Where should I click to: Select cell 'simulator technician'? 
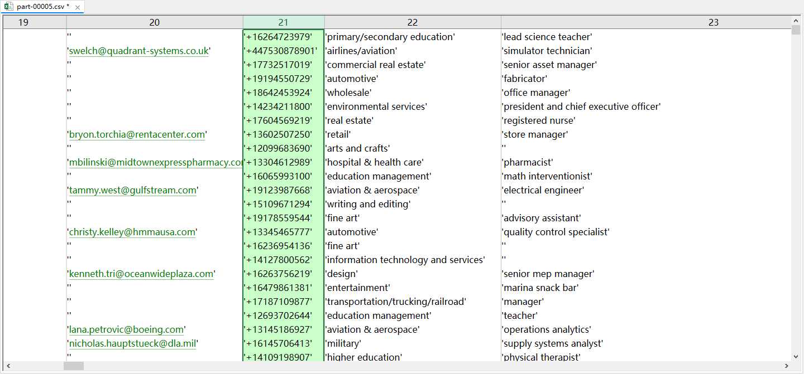pos(646,51)
